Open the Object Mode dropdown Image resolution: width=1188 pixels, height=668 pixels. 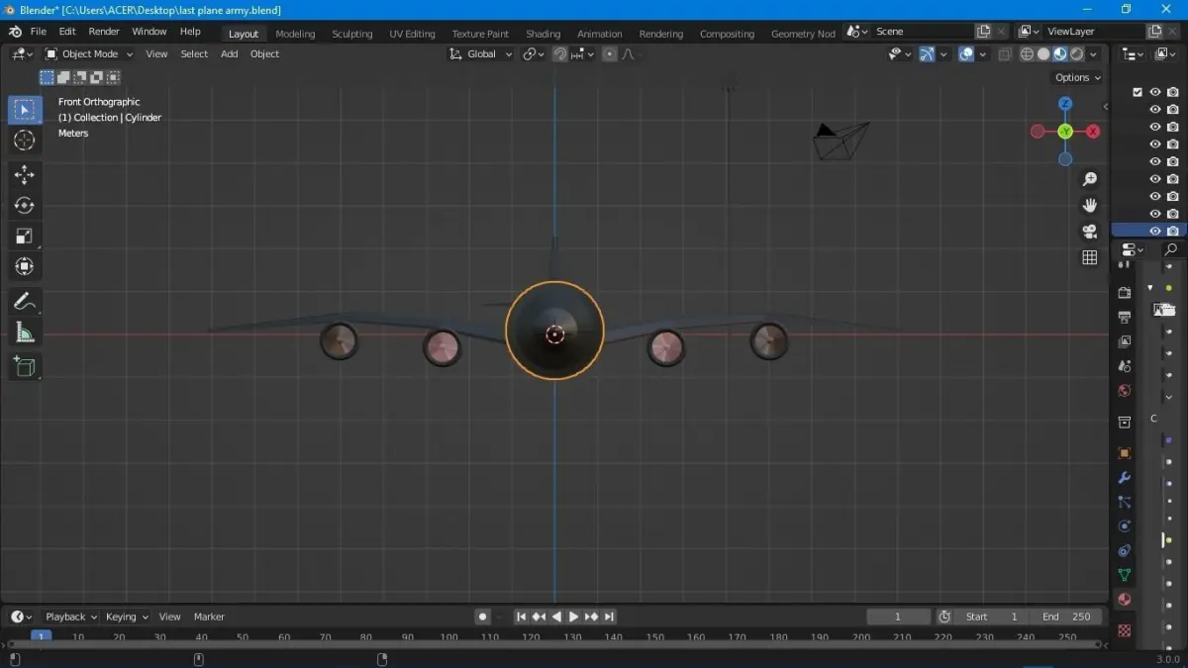[88, 54]
